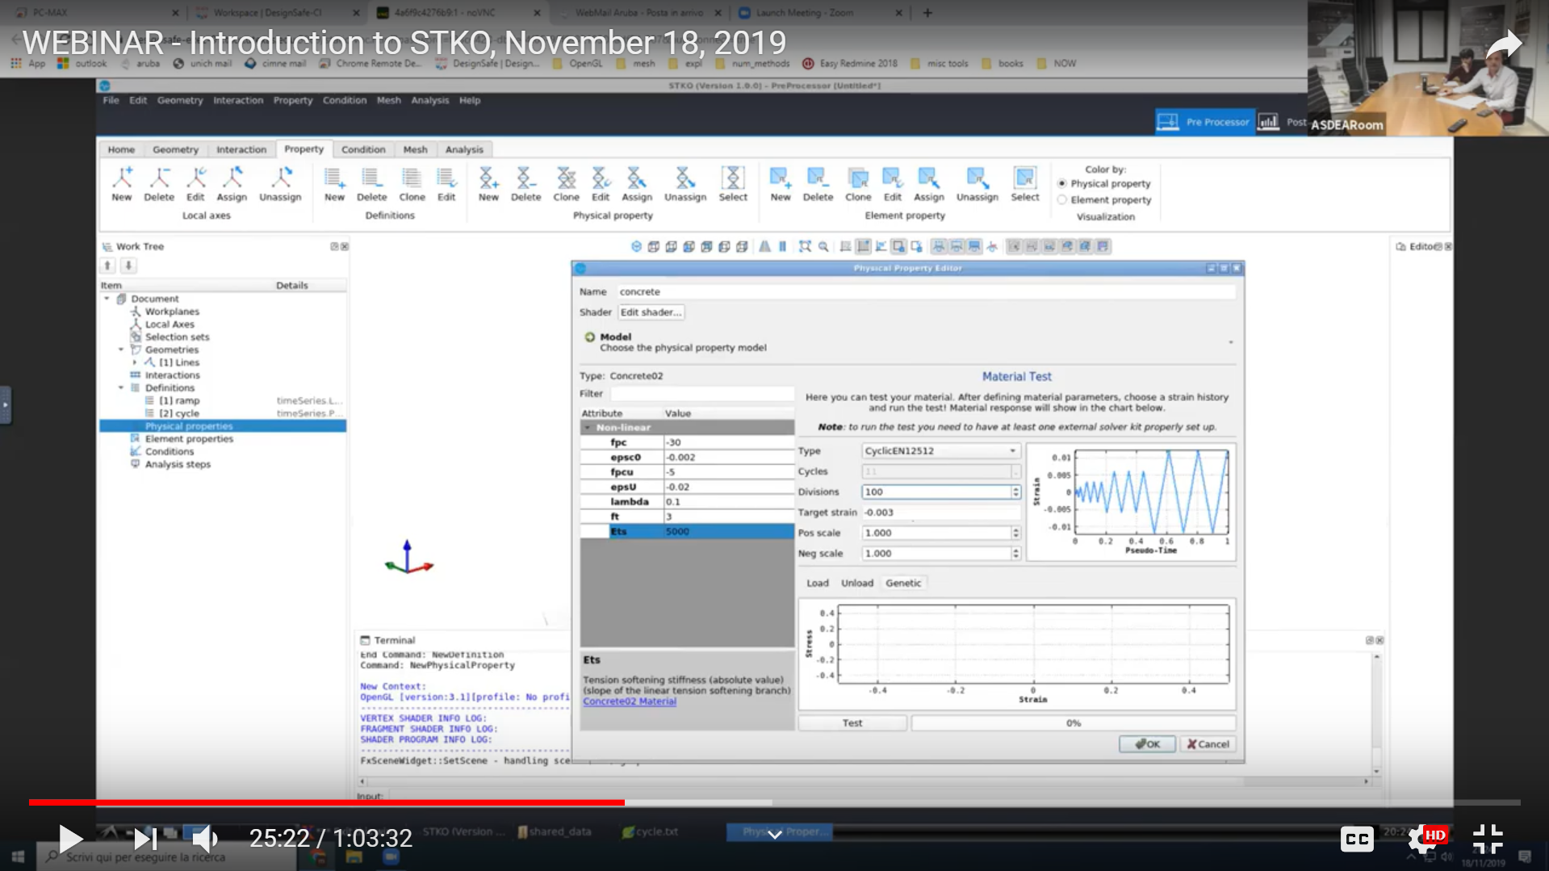Adjust the Divisions stepper
The image size is (1549, 871).
click(x=1015, y=492)
